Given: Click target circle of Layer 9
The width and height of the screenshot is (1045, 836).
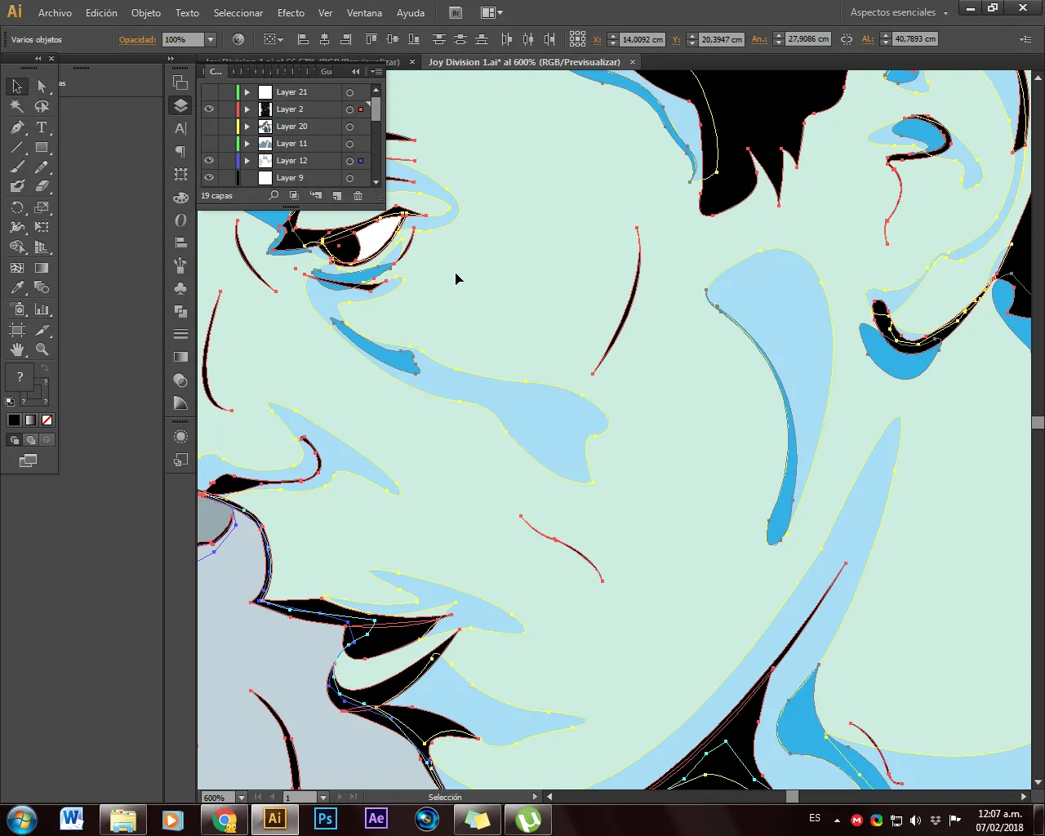Looking at the screenshot, I should [349, 178].
